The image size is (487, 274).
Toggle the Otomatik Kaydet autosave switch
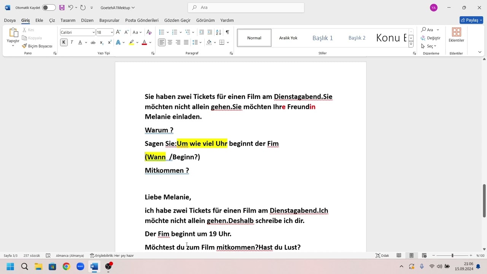(48, 8)
